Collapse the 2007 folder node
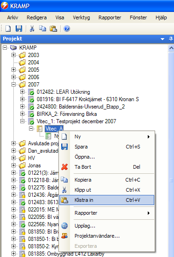174x257 pixels. (13, 85)
